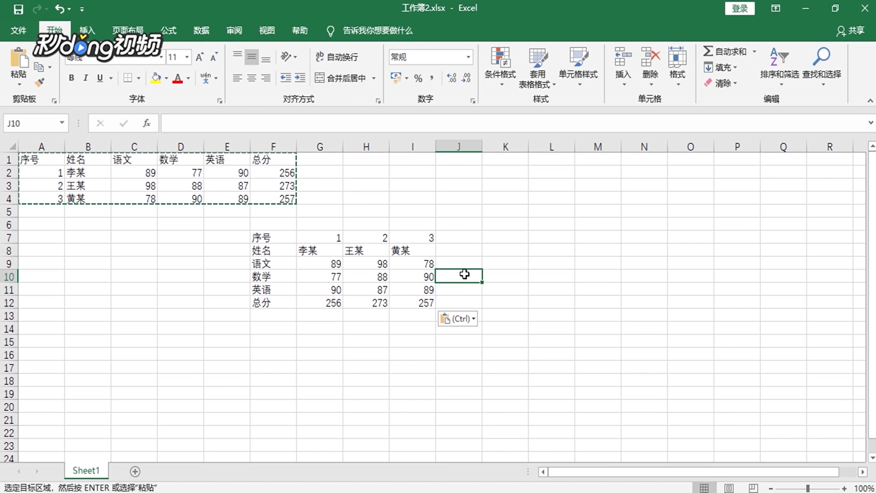Viewport: 876px width, 493px height.
Task: Open the 公式 ribbon tab
Action: pyautogui.click(x=168, y=31)
